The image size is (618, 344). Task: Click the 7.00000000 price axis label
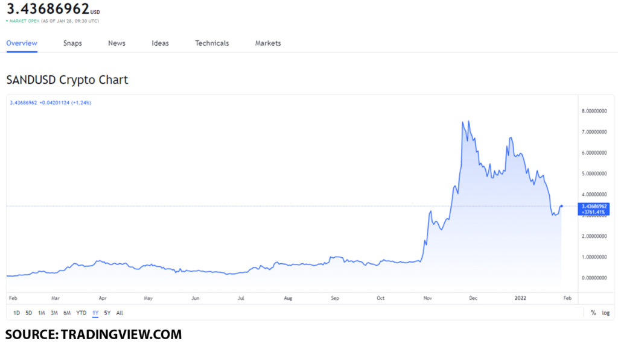594,132
